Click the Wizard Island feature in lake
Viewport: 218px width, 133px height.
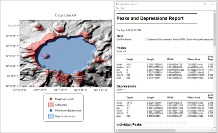pos(46,56)
